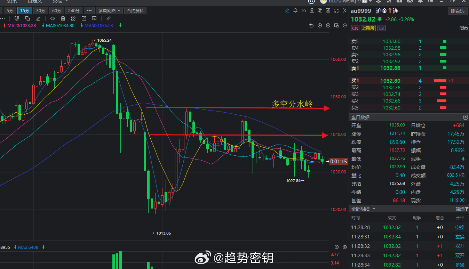Open the 筛选 filter in trade details
Viewport: 469px width, 269px height.
[462, 209]
